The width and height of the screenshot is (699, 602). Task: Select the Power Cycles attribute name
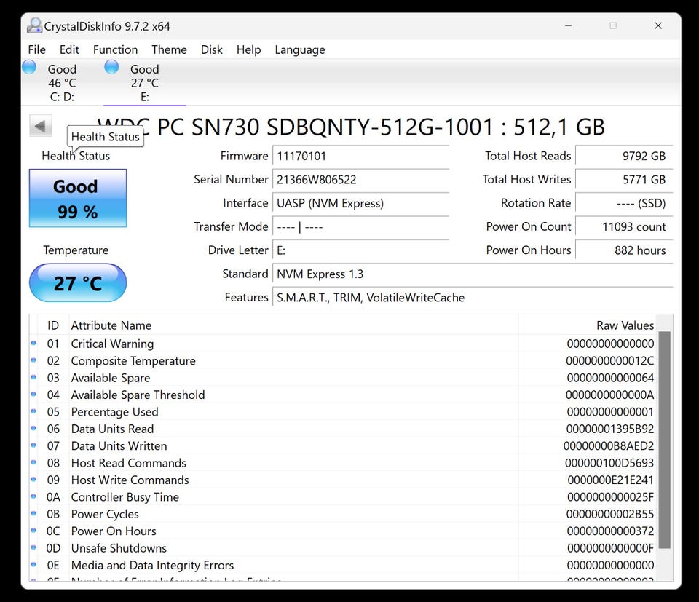pyautogui.click(x=105, y=514)
